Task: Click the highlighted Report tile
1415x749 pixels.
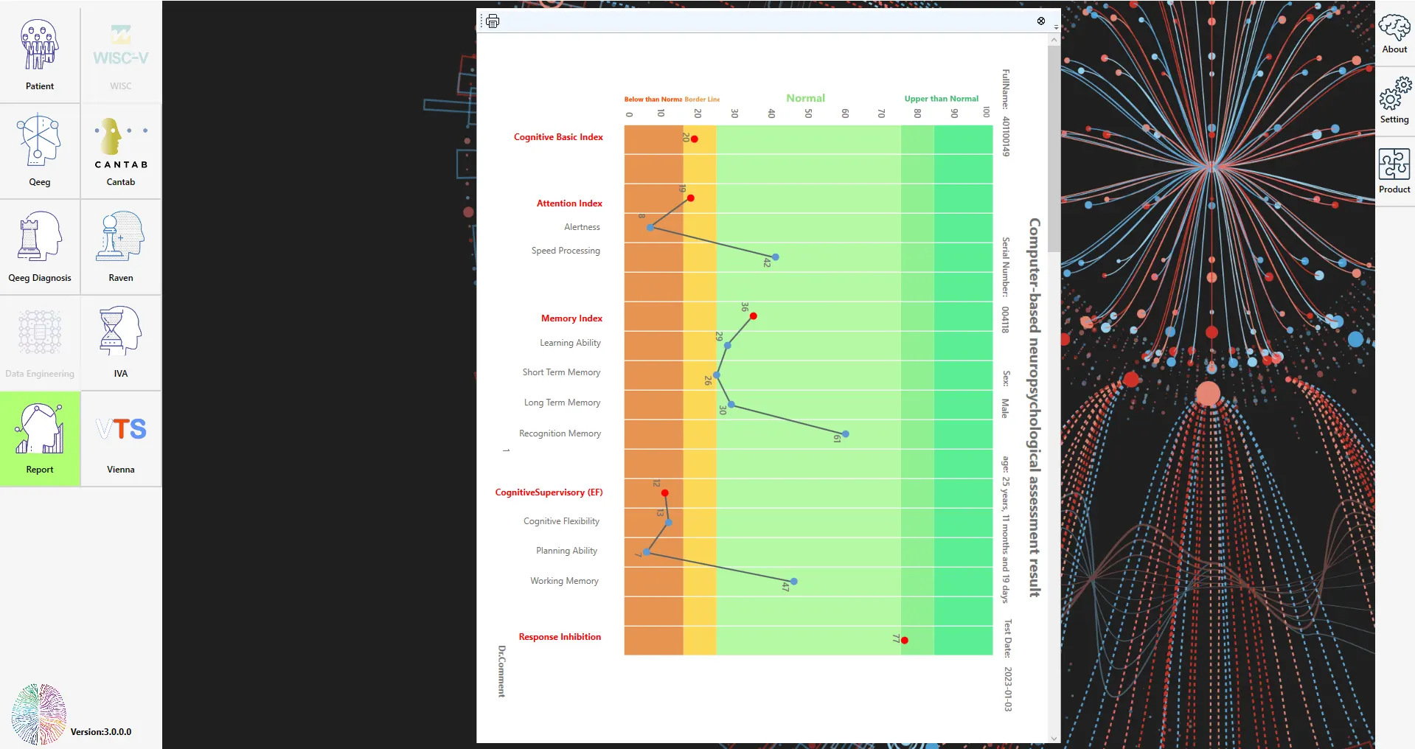Action: (x=40, y=439)
